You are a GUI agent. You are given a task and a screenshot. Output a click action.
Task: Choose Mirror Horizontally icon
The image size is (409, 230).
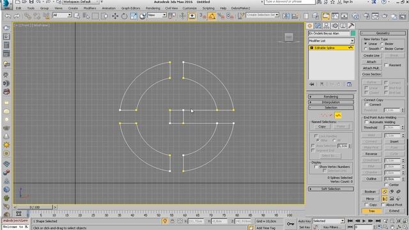[385, 199]
